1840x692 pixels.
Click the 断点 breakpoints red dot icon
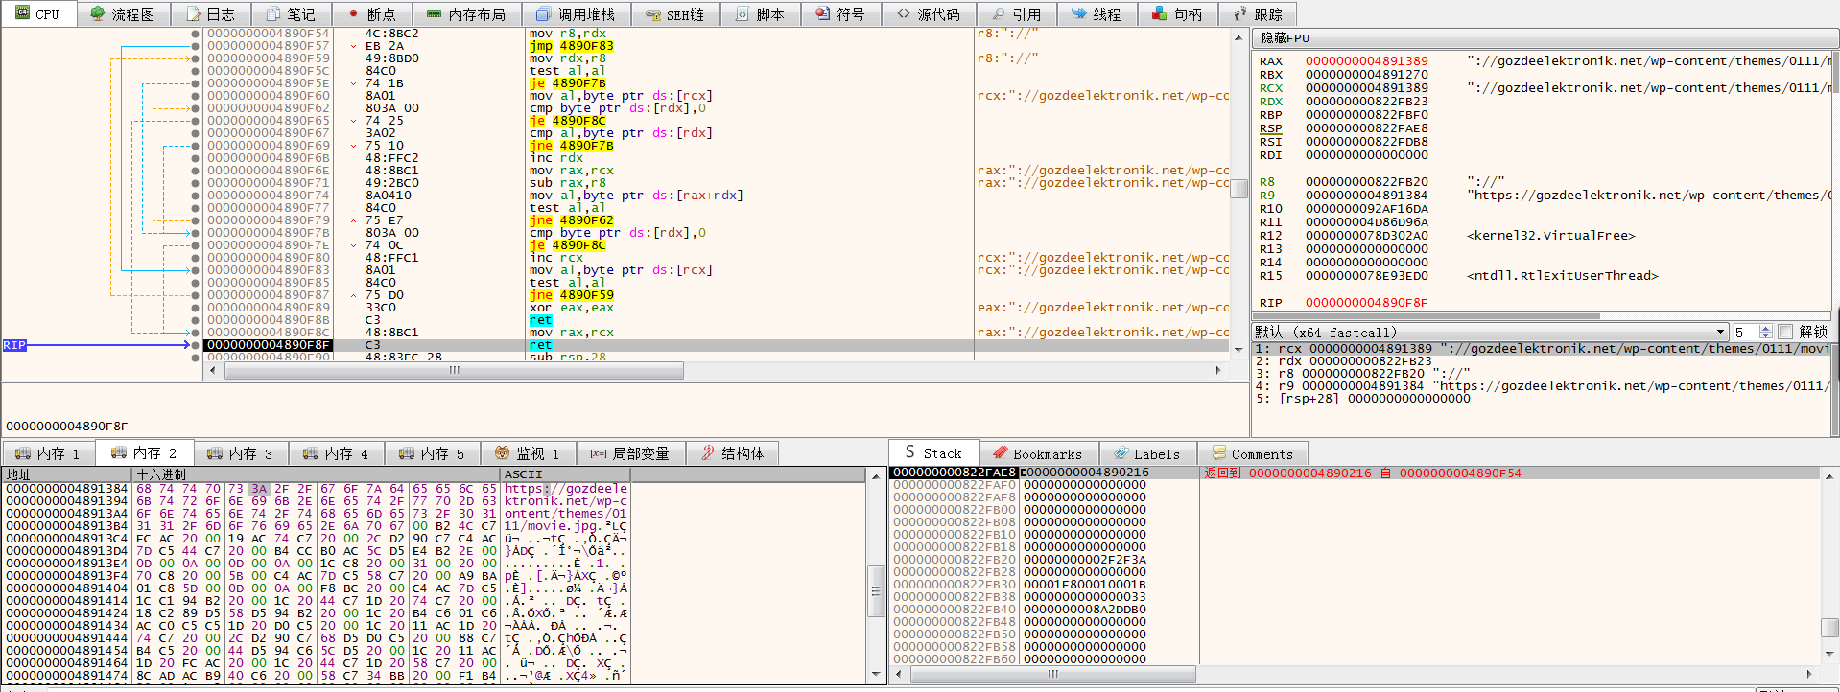pyautogui.click(x=353, y=14)
